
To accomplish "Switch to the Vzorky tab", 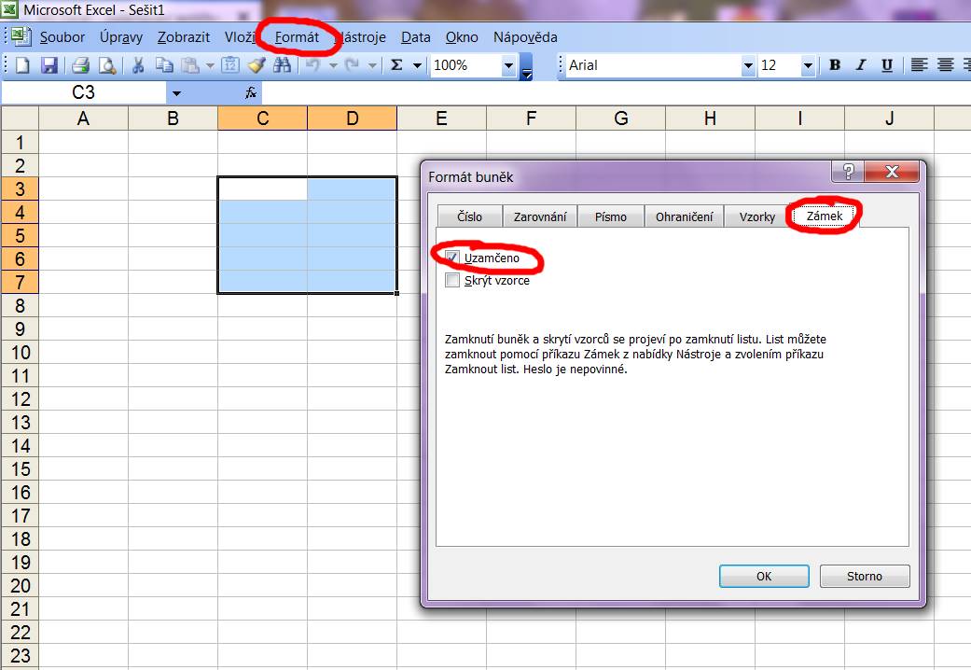I will click(756, 216).
